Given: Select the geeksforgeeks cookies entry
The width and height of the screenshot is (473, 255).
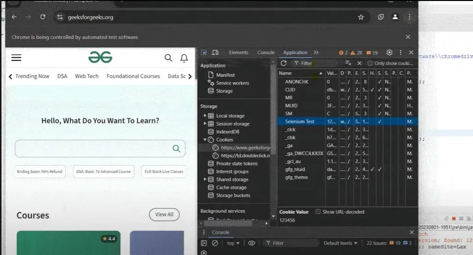Looking at the screenshot, I should (241, 147).
